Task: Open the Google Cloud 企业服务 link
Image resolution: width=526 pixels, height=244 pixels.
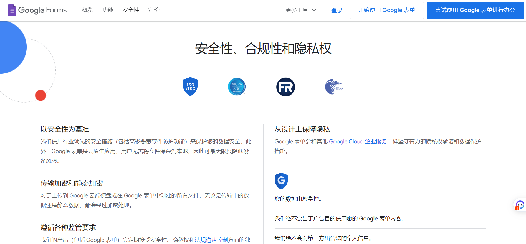Action: (x=358, y=141)
